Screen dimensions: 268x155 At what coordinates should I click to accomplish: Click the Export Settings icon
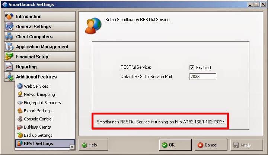20,111
